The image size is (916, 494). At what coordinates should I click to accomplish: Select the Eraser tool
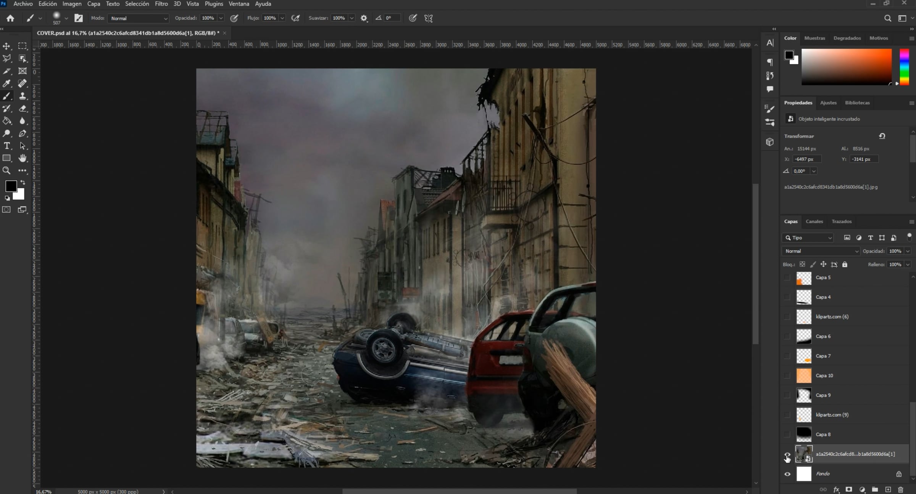pyautogui.click(x=23, y=109)
